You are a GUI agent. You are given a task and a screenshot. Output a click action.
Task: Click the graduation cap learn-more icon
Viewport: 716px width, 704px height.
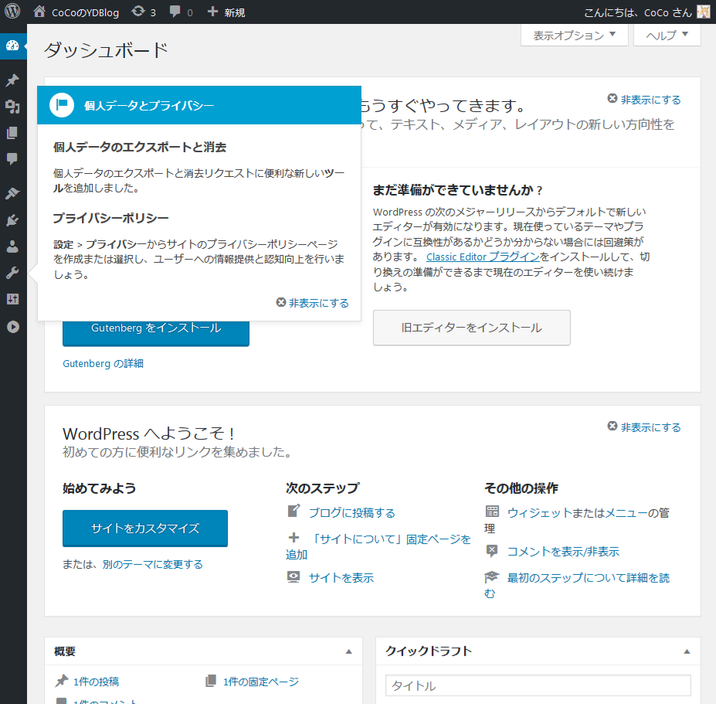point(492,577)
